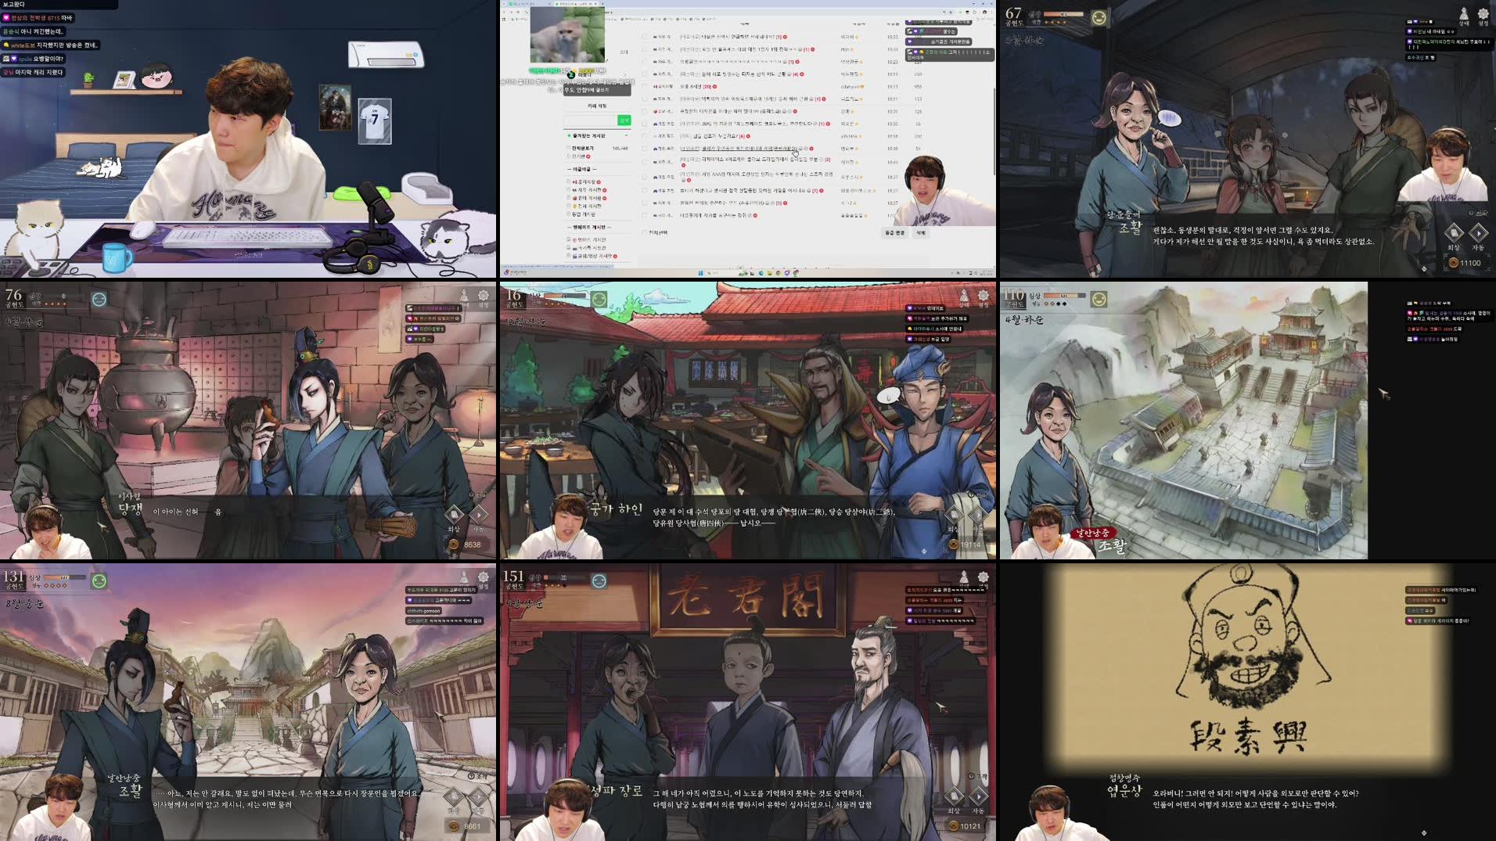This screenshot has height=841, width=1496.
Task: Check the box of the post marked [20]
Action: click(645, 86)
